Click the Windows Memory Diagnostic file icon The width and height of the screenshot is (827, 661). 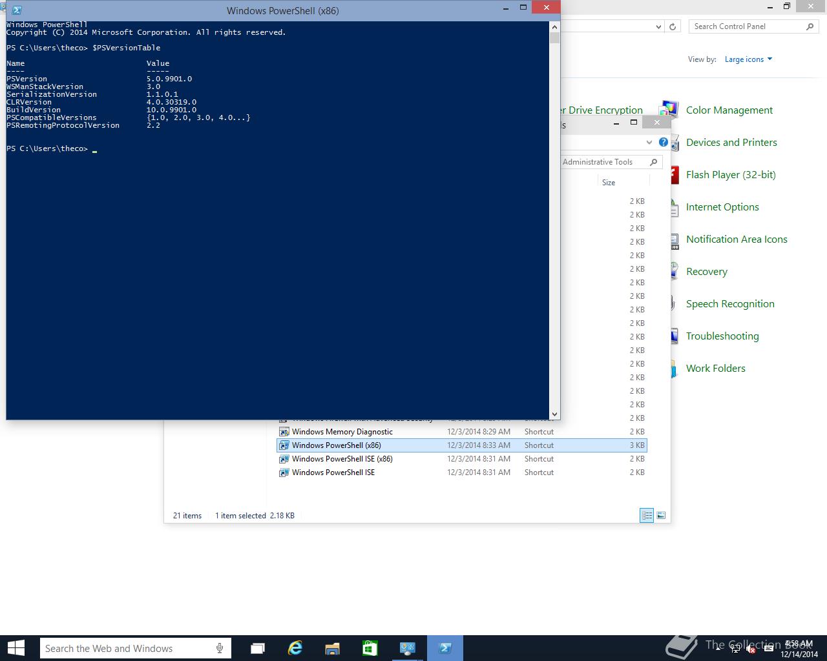(284, 432)
